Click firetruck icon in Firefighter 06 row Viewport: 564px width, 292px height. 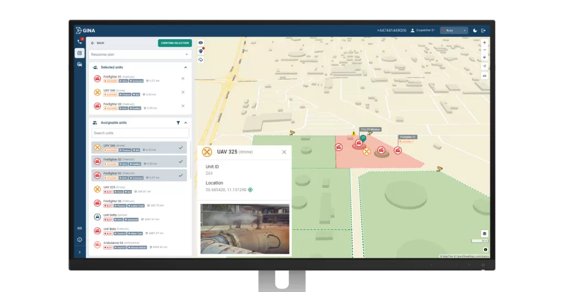tap(97, 203)
